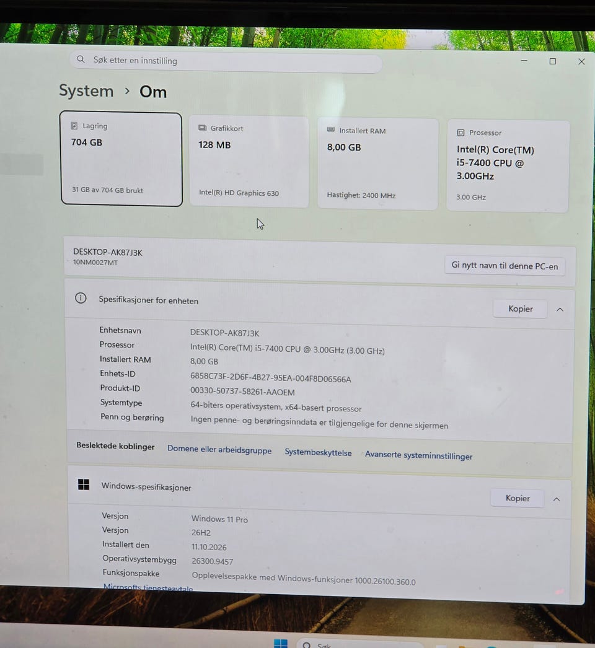
Task: Click the 31 GB av 704 GB brukt text
Action: coord(107,190)
